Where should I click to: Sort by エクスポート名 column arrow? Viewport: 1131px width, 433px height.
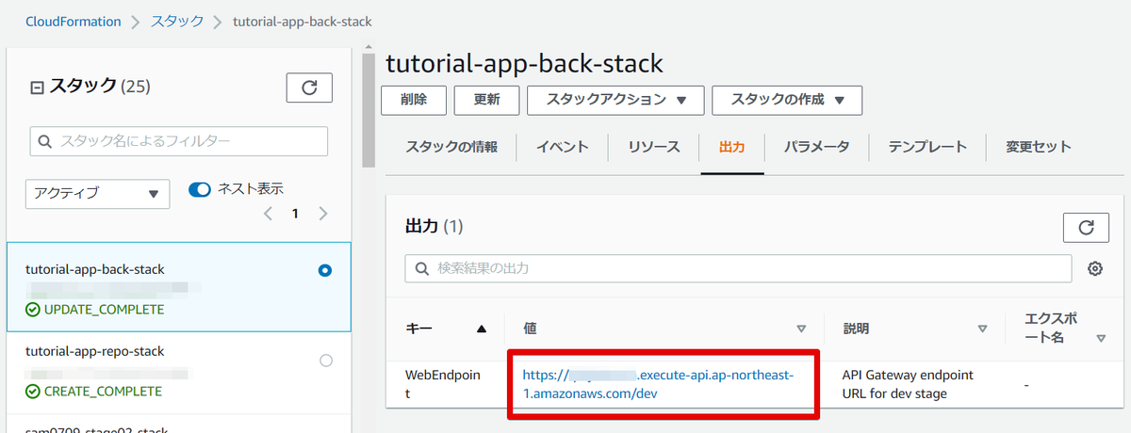1100,339
